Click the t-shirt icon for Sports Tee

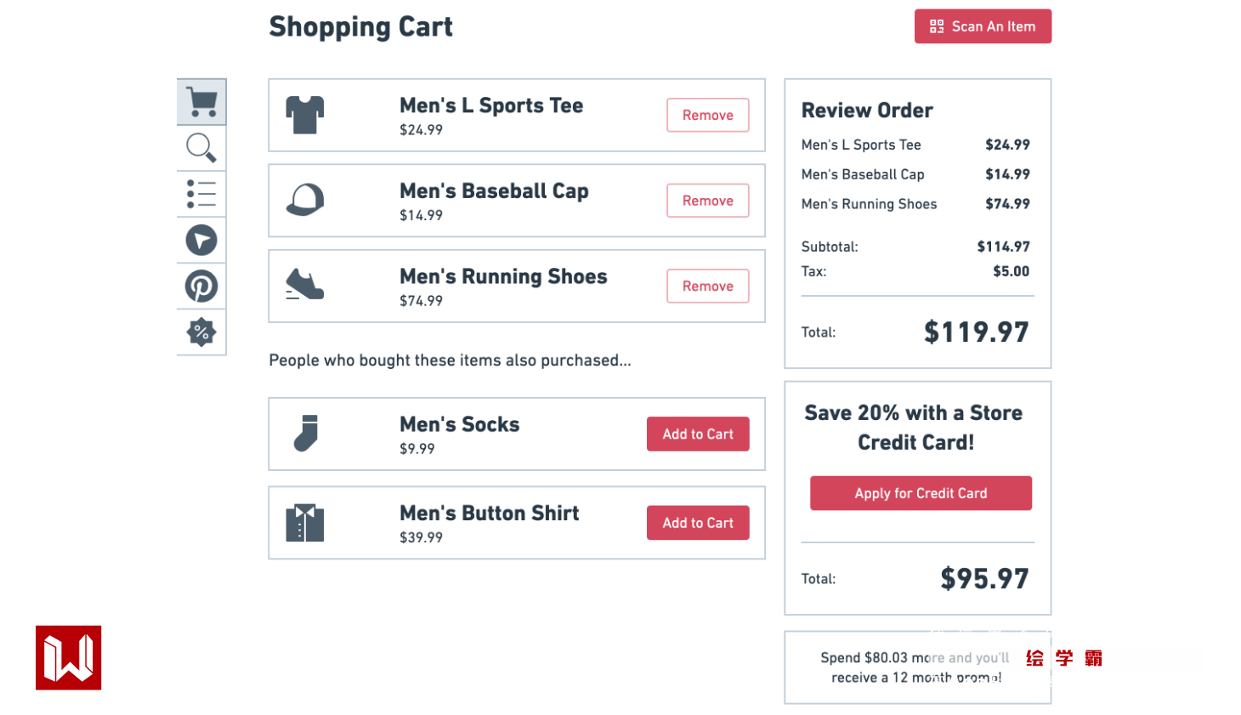(x=305, y=115)
